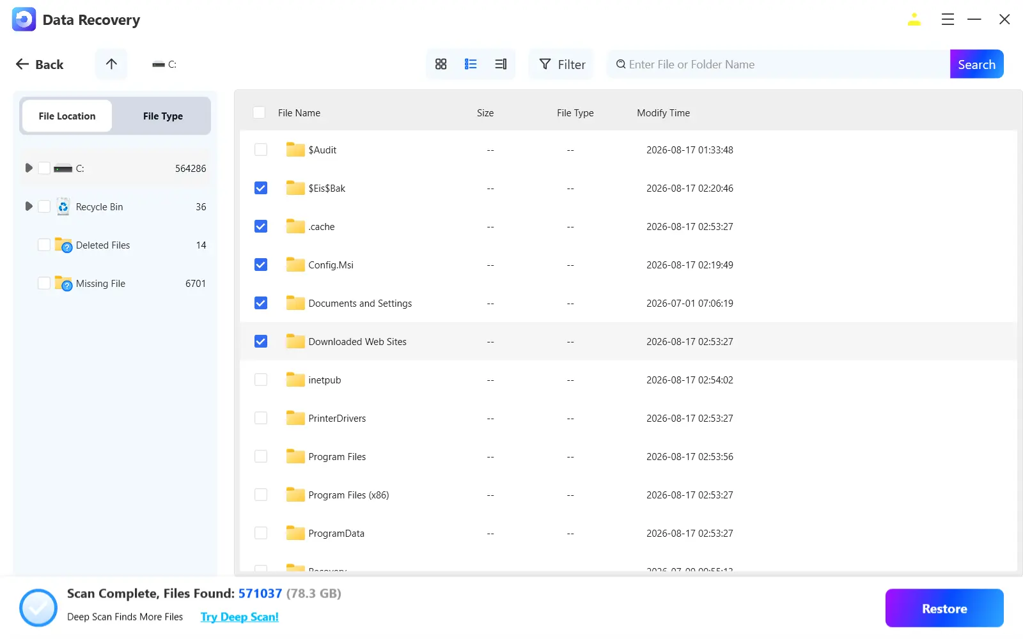Viewport: 1023px width, 639px height.
Task: Open the Filter options
Action: tap(561, 64)
